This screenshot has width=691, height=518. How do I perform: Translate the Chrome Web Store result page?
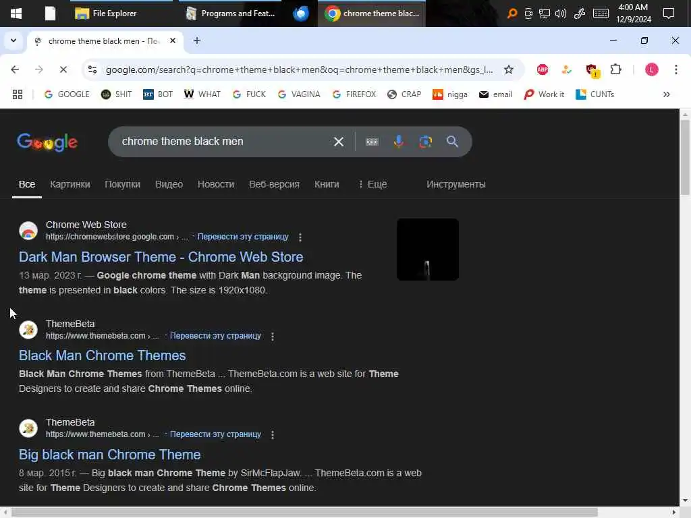tap(243, 237)
